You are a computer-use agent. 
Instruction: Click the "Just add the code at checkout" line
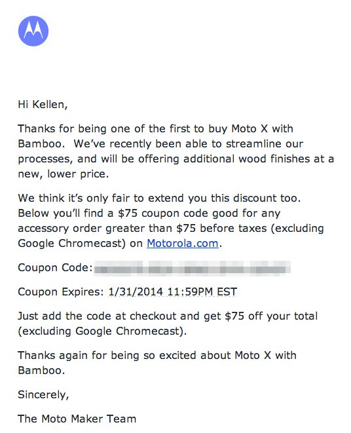pos(168,316)
